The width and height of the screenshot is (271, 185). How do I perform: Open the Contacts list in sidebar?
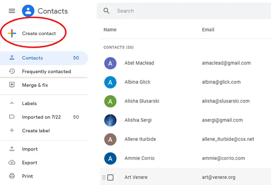tap(33, 58)
